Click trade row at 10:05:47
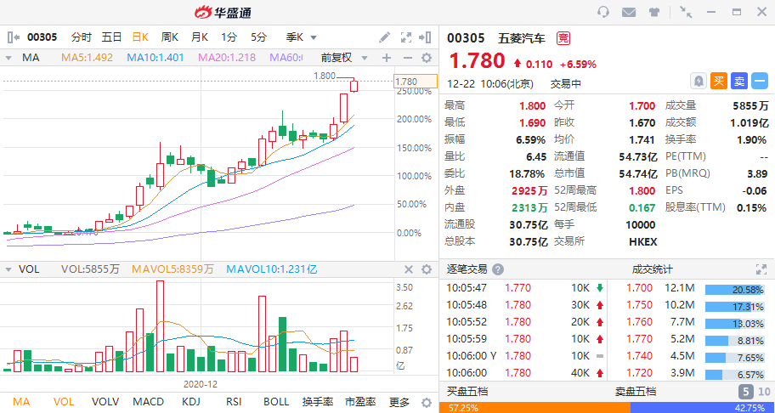The width and height of the screenshot is (775, 413). click(x=523, y=287)
